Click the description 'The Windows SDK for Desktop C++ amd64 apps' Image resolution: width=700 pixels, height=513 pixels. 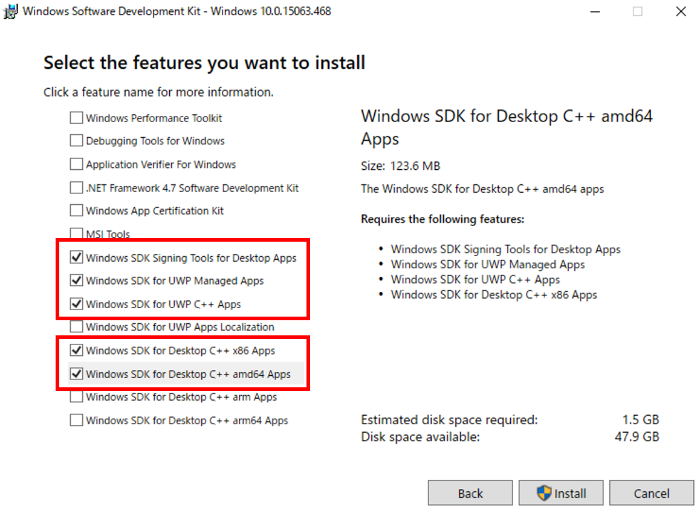[x=482, y=189]
